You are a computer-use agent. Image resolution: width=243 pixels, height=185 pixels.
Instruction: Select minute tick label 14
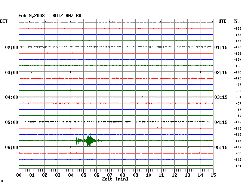pos(200,175)
